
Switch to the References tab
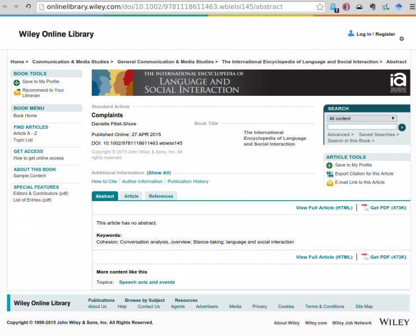click(x=161, y=196)
